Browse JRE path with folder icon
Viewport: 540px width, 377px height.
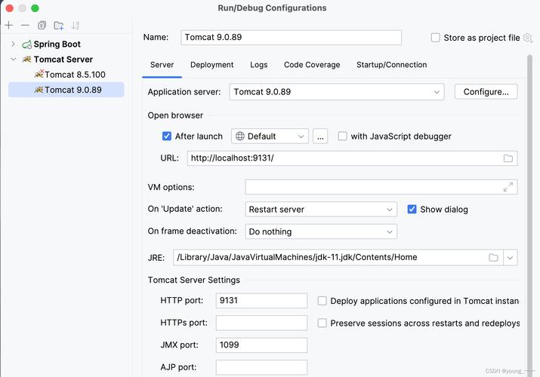coord(493,257)
